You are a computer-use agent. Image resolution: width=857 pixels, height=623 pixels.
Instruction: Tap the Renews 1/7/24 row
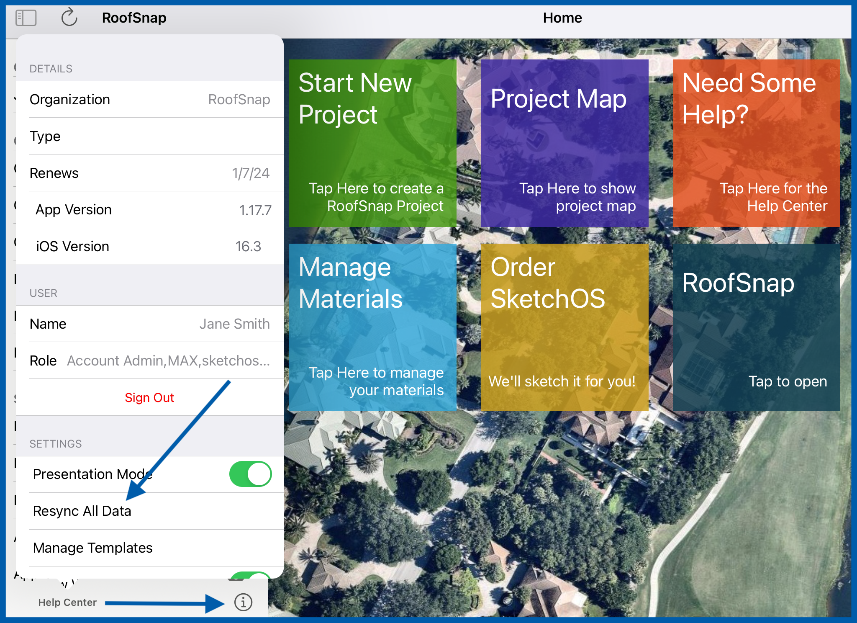pyautogui.click(x=150, y=173)
